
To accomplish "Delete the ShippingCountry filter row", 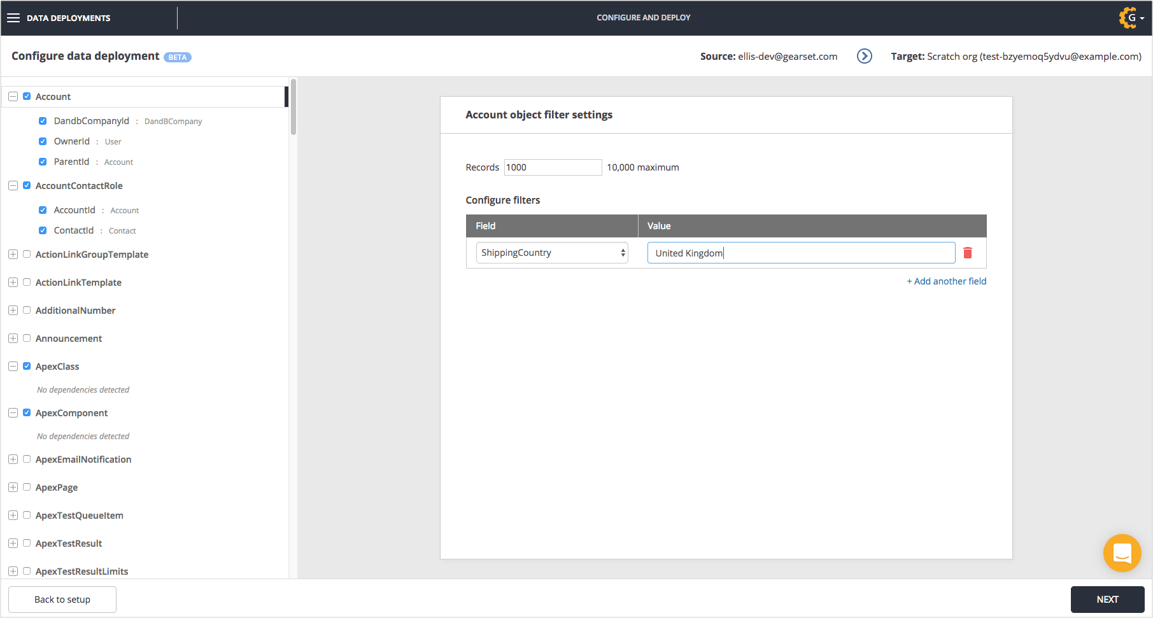I will (x=968, y=253).
